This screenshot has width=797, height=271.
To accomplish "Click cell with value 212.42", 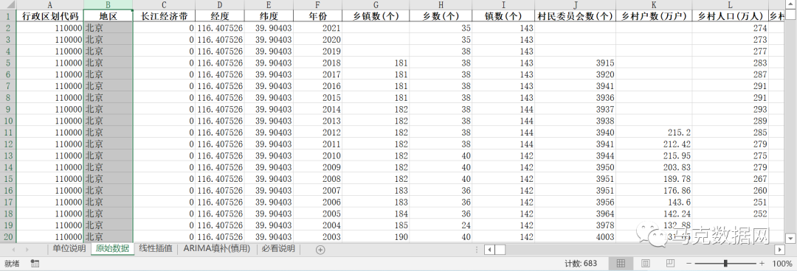I will (x=654, y=144).
